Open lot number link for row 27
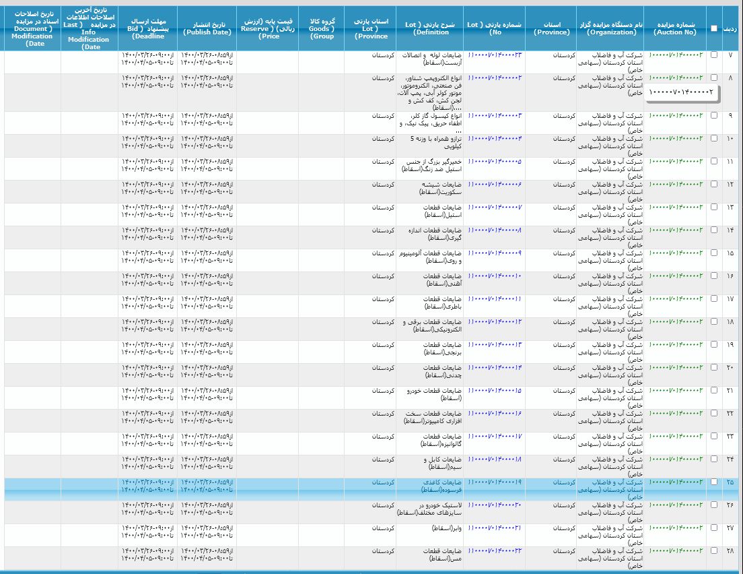This screenshot has width=743, height=574. click(495, 528)
